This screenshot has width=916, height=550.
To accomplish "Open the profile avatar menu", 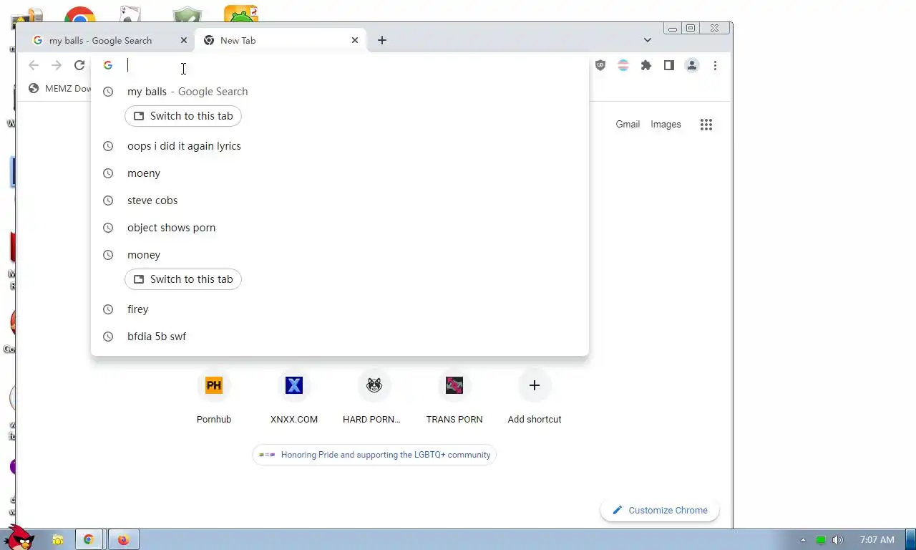I will [x=692, y=65].
